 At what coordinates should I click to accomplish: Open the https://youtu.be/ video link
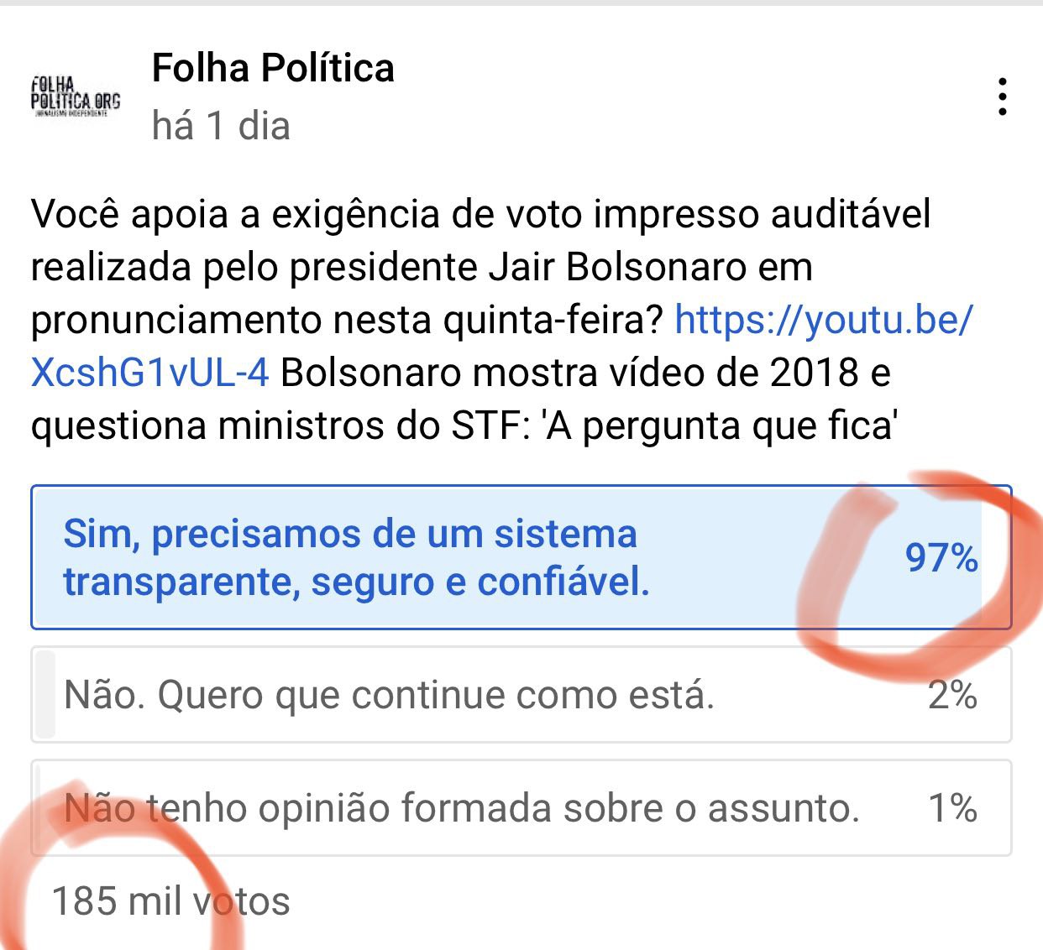823,320
